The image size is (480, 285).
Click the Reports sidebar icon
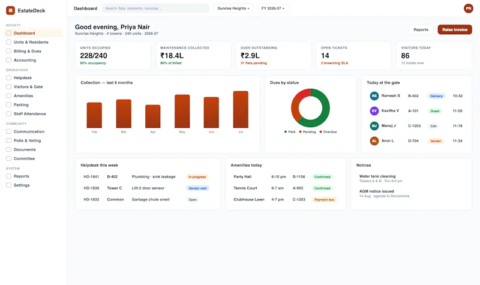tap(8, 176)
